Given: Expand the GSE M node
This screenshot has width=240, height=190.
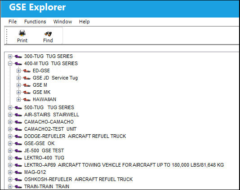Looking at the screenshot, I should (18, 85).
